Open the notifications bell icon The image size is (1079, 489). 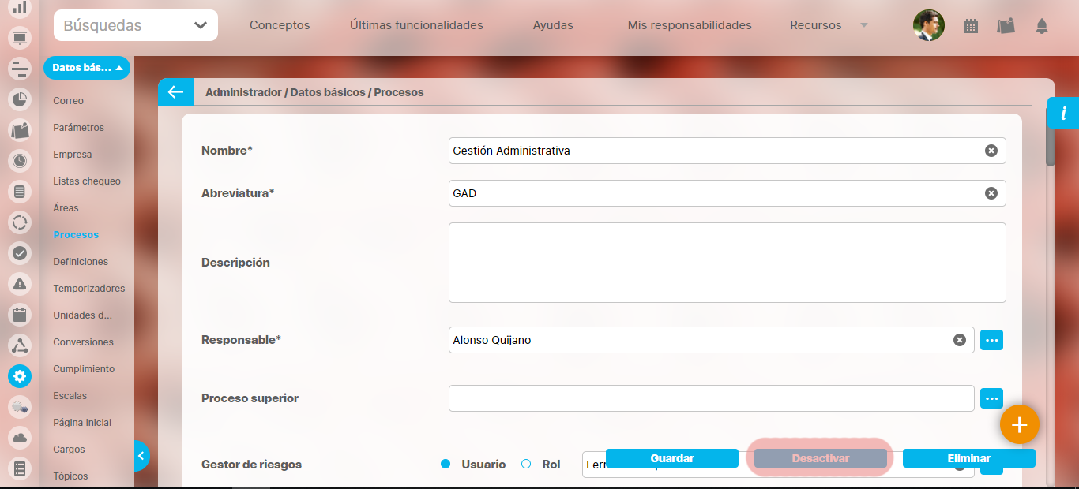[x=1042, y=26]
